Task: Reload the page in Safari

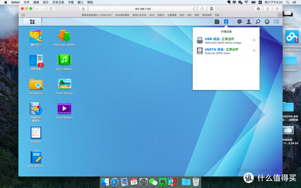Action: pos(194,9)
